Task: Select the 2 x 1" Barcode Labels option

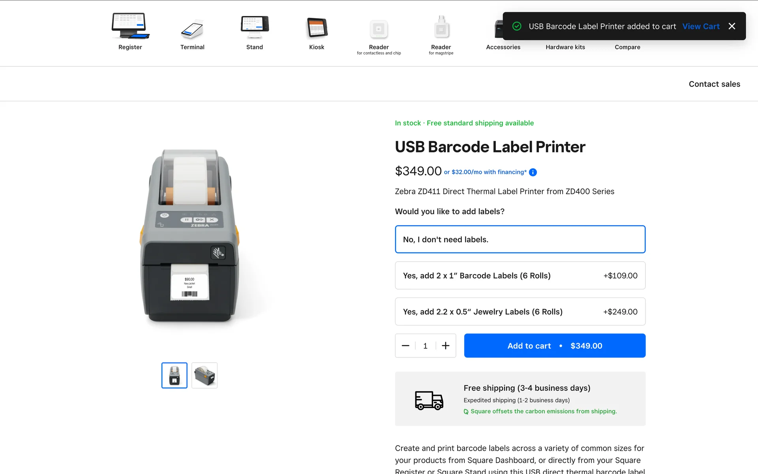Action: (520, 275)
